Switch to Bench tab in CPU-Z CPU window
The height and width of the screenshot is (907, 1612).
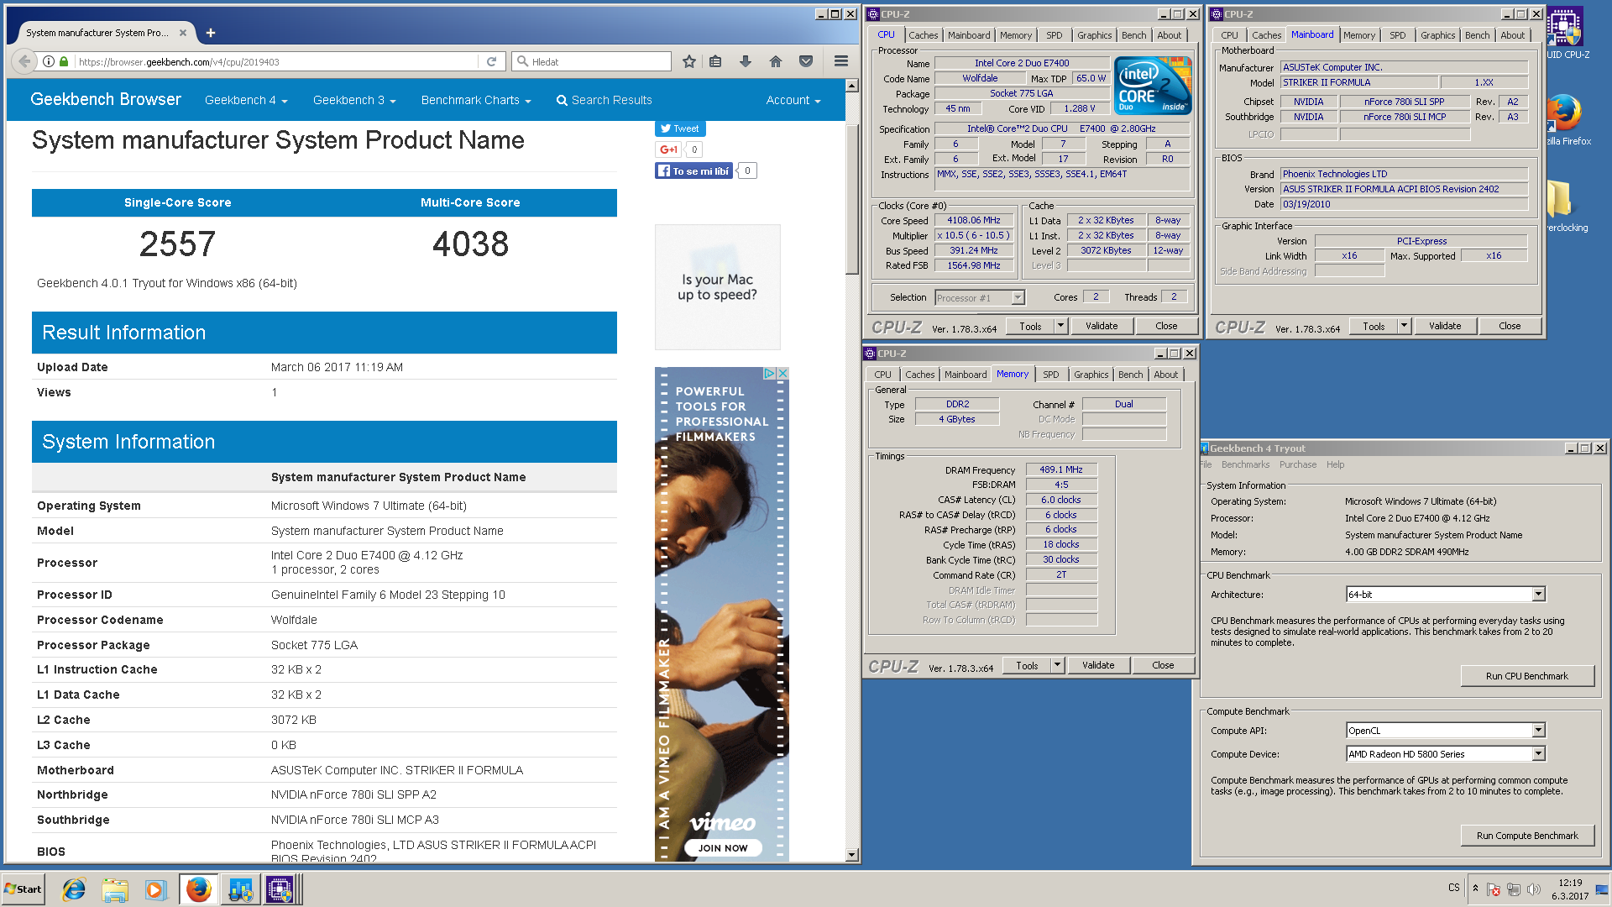point(1133,35)
